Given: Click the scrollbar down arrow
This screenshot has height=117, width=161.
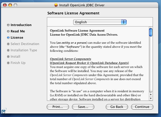Looking at the screenshot, I should click(151, 98).
